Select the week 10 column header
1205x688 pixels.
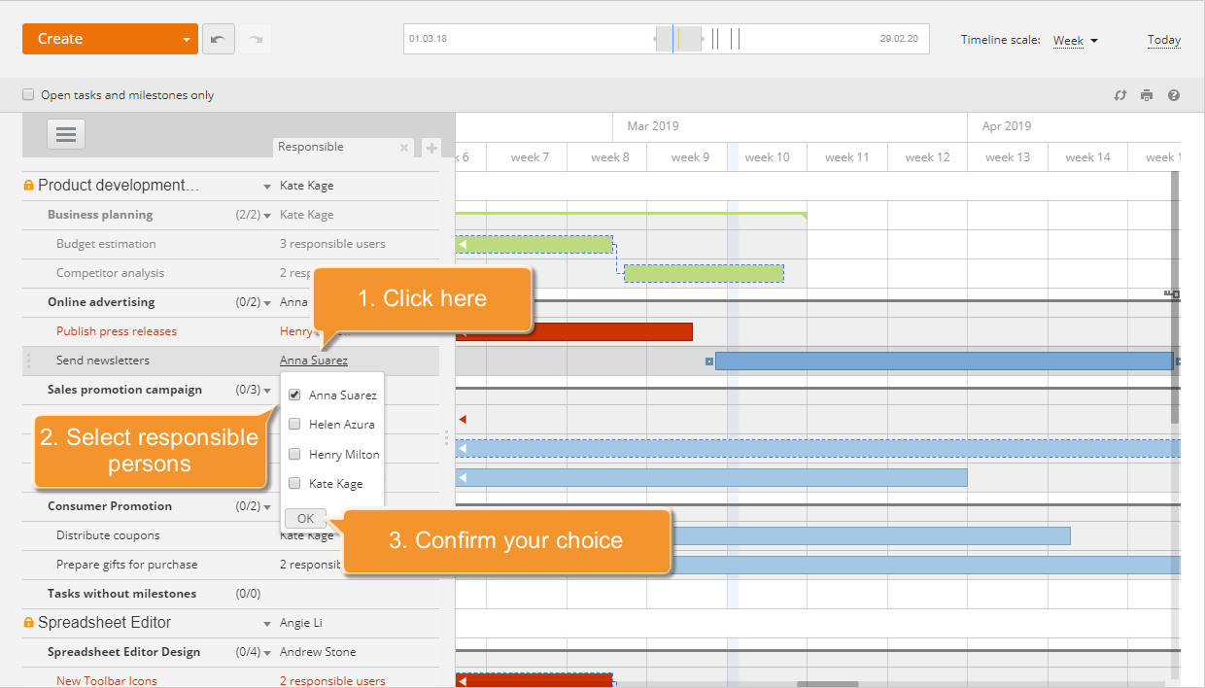click(x=767, y=156)
